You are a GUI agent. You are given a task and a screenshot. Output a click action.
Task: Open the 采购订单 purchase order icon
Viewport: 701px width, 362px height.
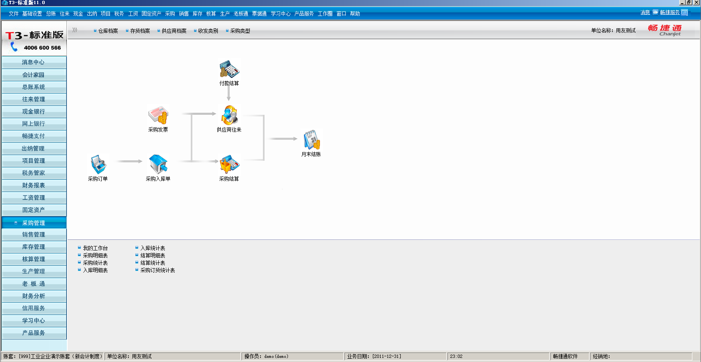pyautogui.click(x=98, y=164)
